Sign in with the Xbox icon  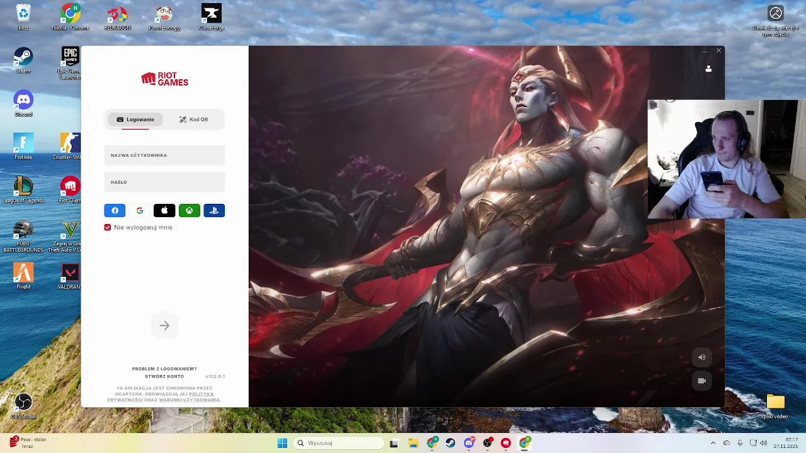pos(190,211)
